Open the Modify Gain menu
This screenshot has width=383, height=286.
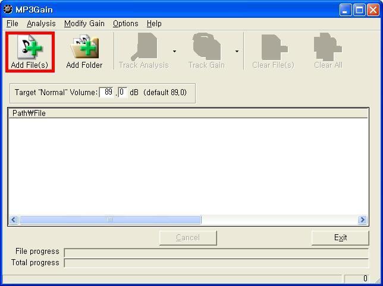pos(84,24)
